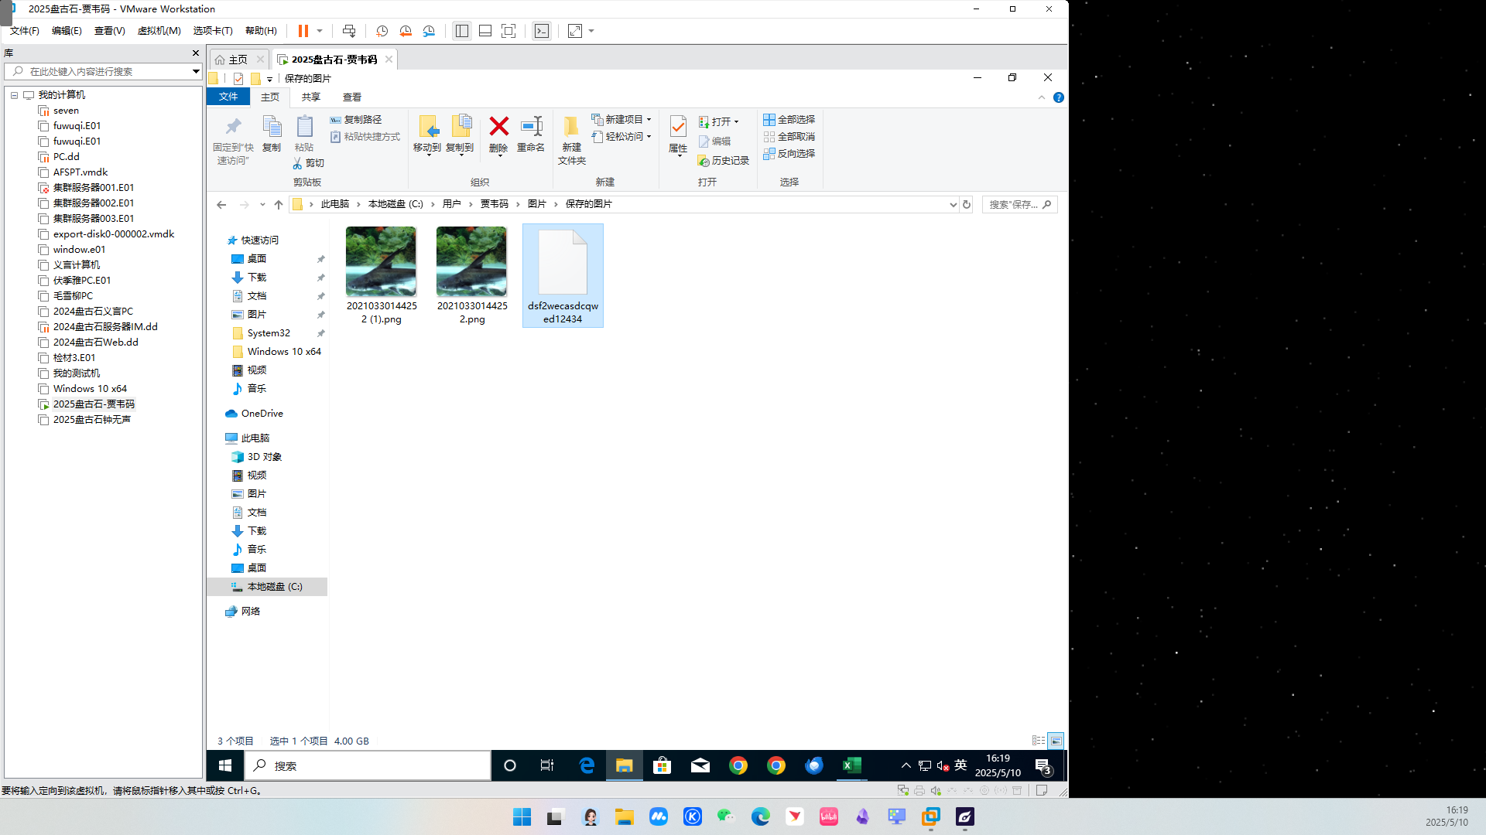Click Copy path in ribbon
Screen dimensions: 1486x835
(x=356, y=120)
